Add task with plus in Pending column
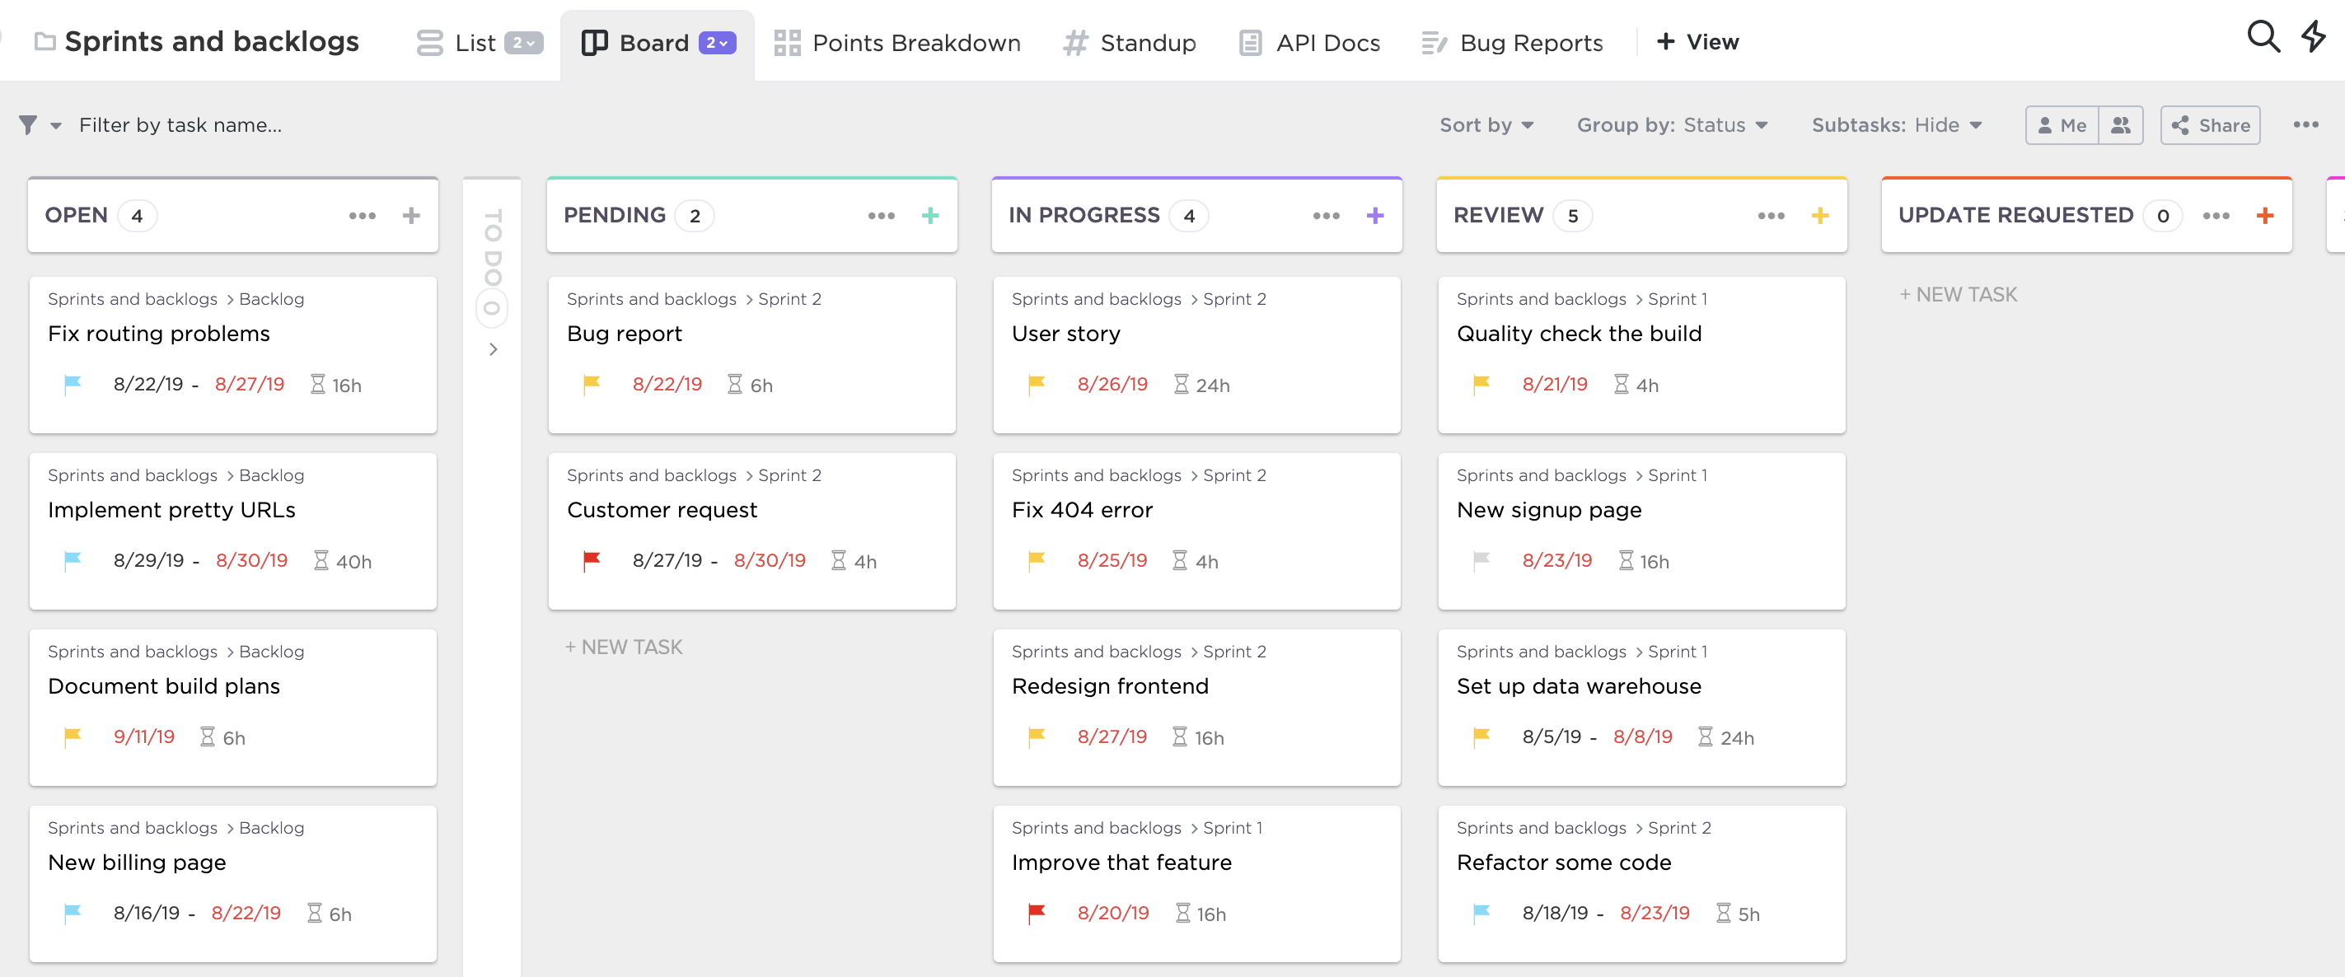Viewport: 2345px width, 977px height. [x=929, y=216]
